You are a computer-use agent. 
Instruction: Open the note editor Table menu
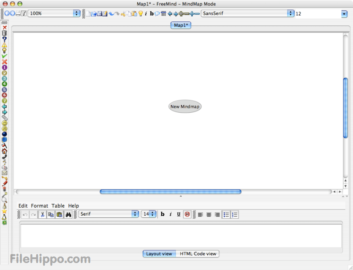pos(58,206)
